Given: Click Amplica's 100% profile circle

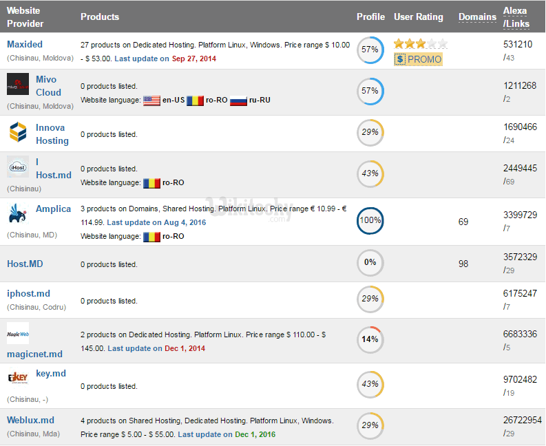Looking at the screenshot, I should 370,222.
